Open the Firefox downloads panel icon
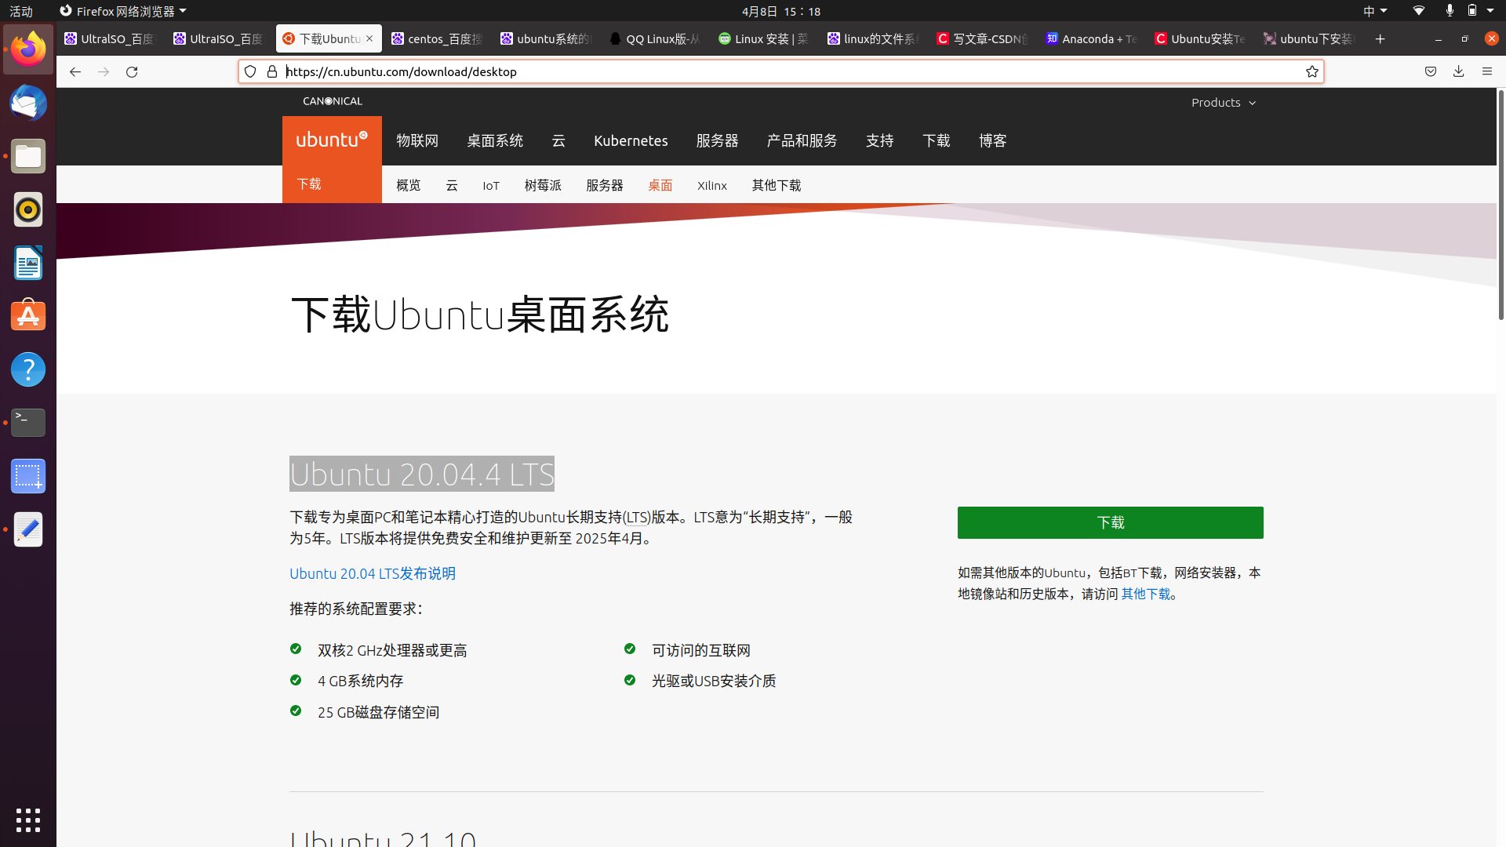1506x847 pixels. 1458,71
